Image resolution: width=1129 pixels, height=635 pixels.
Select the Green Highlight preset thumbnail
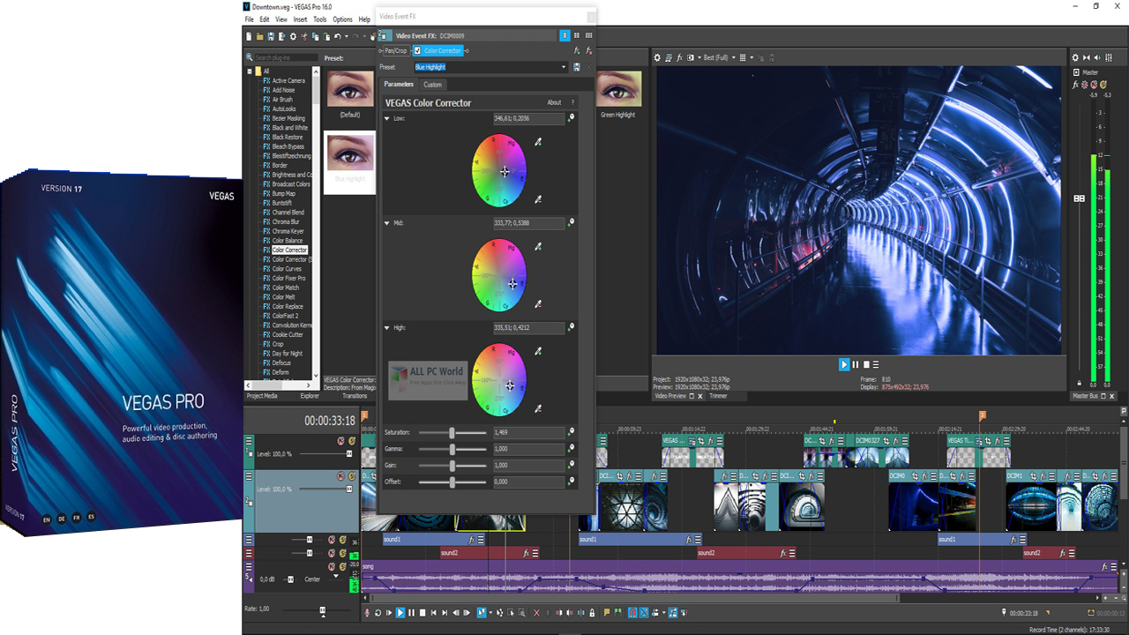coord(618,89)
